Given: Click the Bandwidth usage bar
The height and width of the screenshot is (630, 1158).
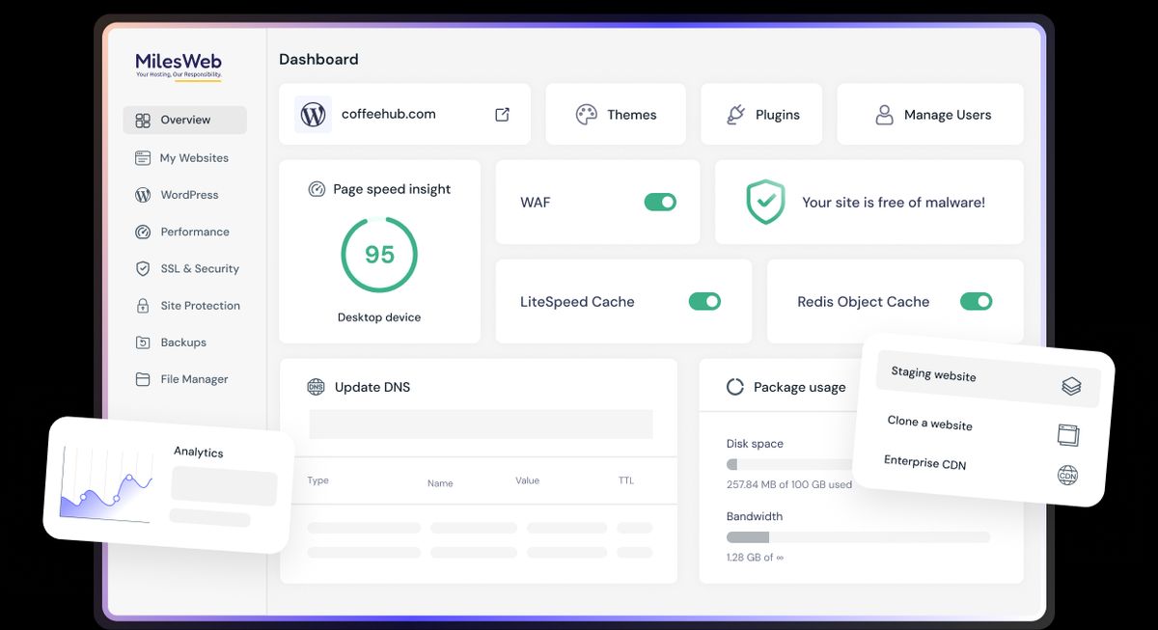Looking at the screenshot, I should click(858, 537).
